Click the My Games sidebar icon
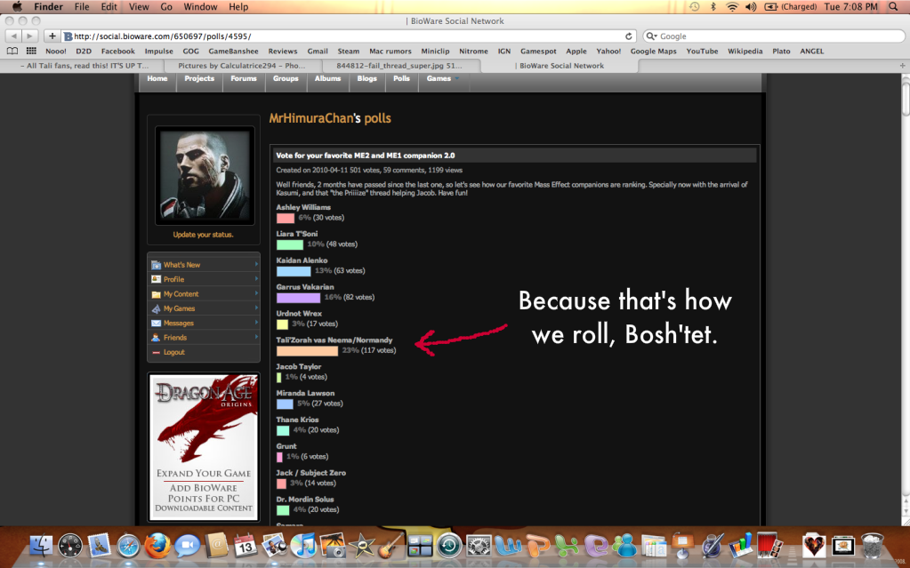This screenshot has height=568, width=910. pyautogui.click(x=156, y=308)
